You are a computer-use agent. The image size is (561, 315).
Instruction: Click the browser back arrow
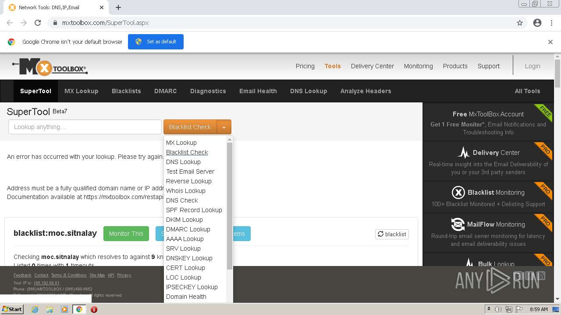[x=10, y=23]
